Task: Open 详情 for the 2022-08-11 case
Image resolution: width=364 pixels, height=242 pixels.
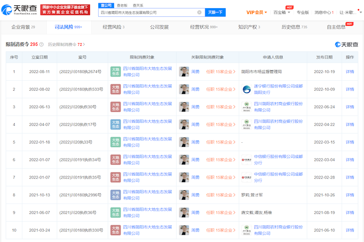Action: point(350,72)
